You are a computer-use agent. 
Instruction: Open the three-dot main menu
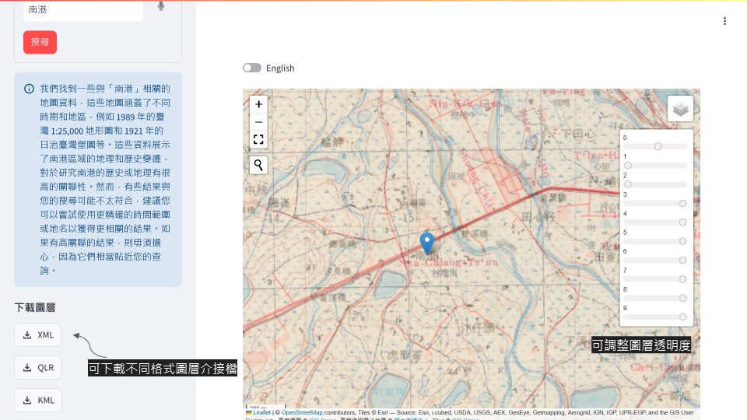point(724,21)
